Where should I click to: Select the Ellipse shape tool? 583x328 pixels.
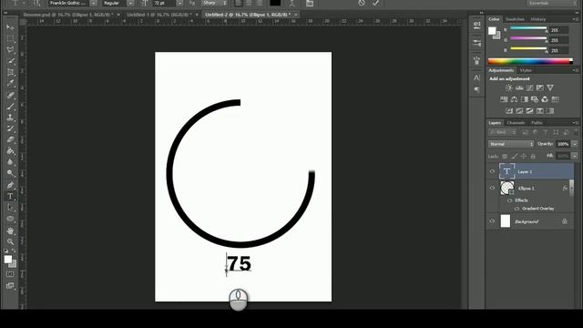10,219
